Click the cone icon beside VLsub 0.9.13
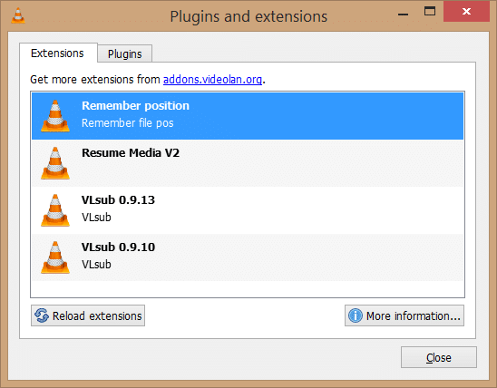497x388 pixels. [55, 210]
